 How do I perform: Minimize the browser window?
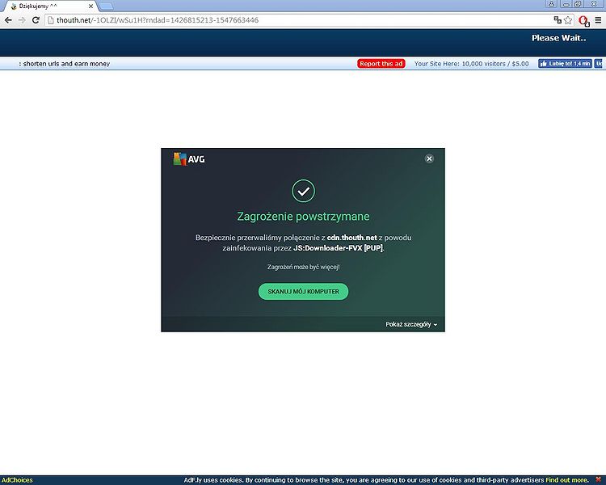click(566, 4)
